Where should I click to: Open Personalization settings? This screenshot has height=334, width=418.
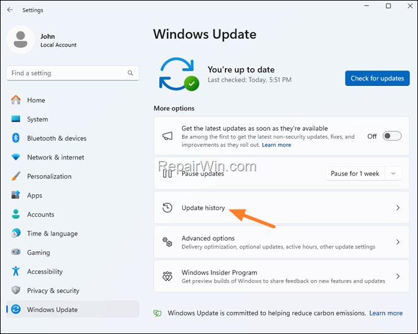pos(73,176)
